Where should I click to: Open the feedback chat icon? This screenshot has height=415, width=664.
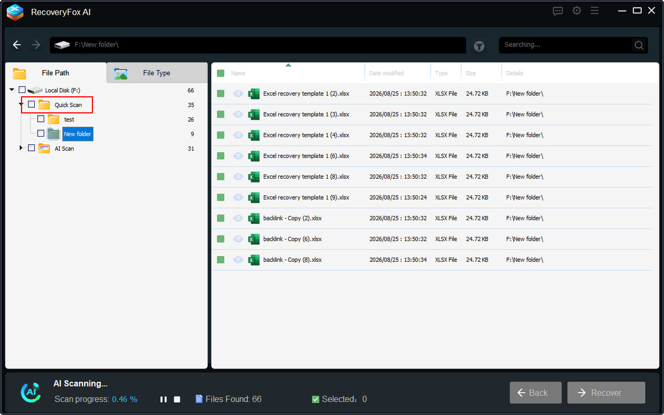[x=558, y=11]
